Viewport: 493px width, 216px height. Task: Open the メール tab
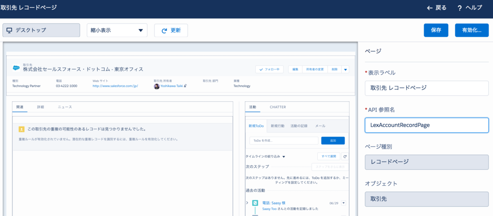pyautogui.click(x=320, y=126)
